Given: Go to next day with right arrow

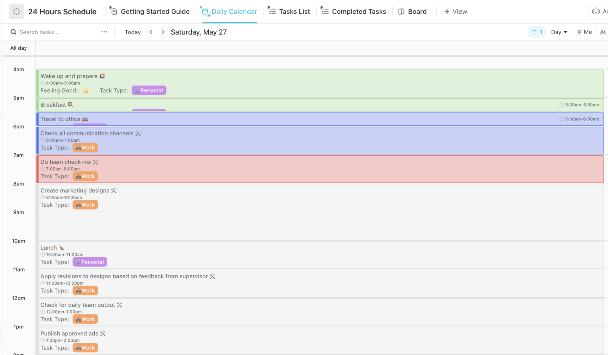Looking at the screenshot, I should [163, 32].
